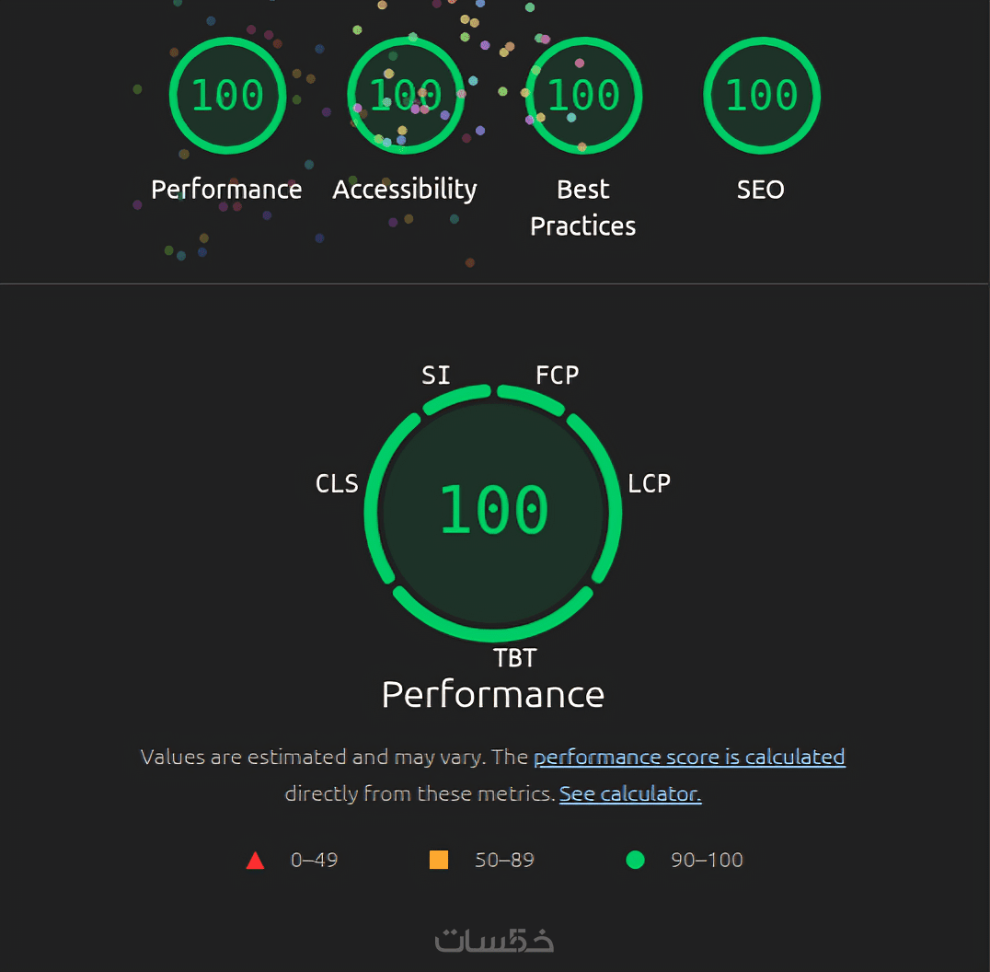Click the 'Best Practices' category label
Image resolution: width=990 pixels, height=972 pixels.
pyautogui.click(x=583, y=207)
